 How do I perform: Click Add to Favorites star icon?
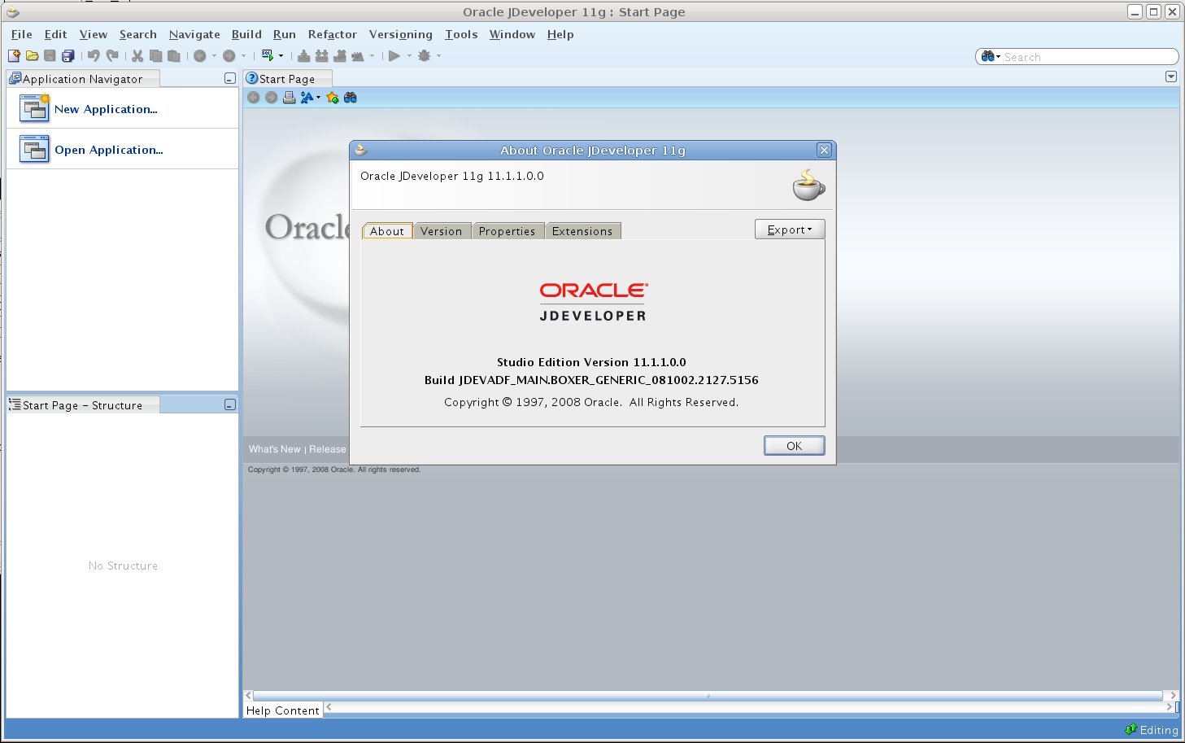point(332,98)
